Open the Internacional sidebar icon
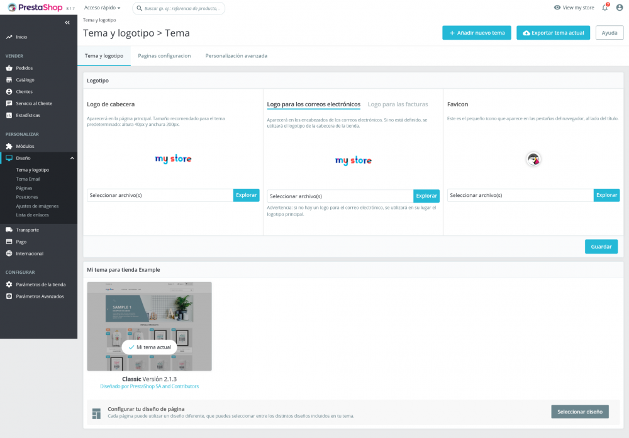 9,253
